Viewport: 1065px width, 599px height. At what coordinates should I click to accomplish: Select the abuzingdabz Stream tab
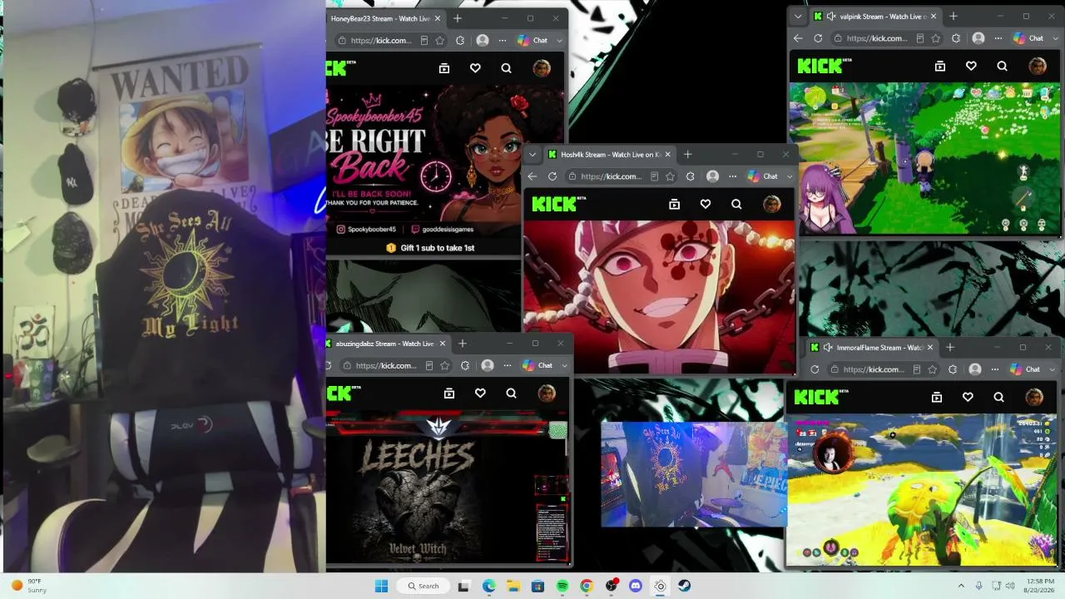[x=385, y=344]
